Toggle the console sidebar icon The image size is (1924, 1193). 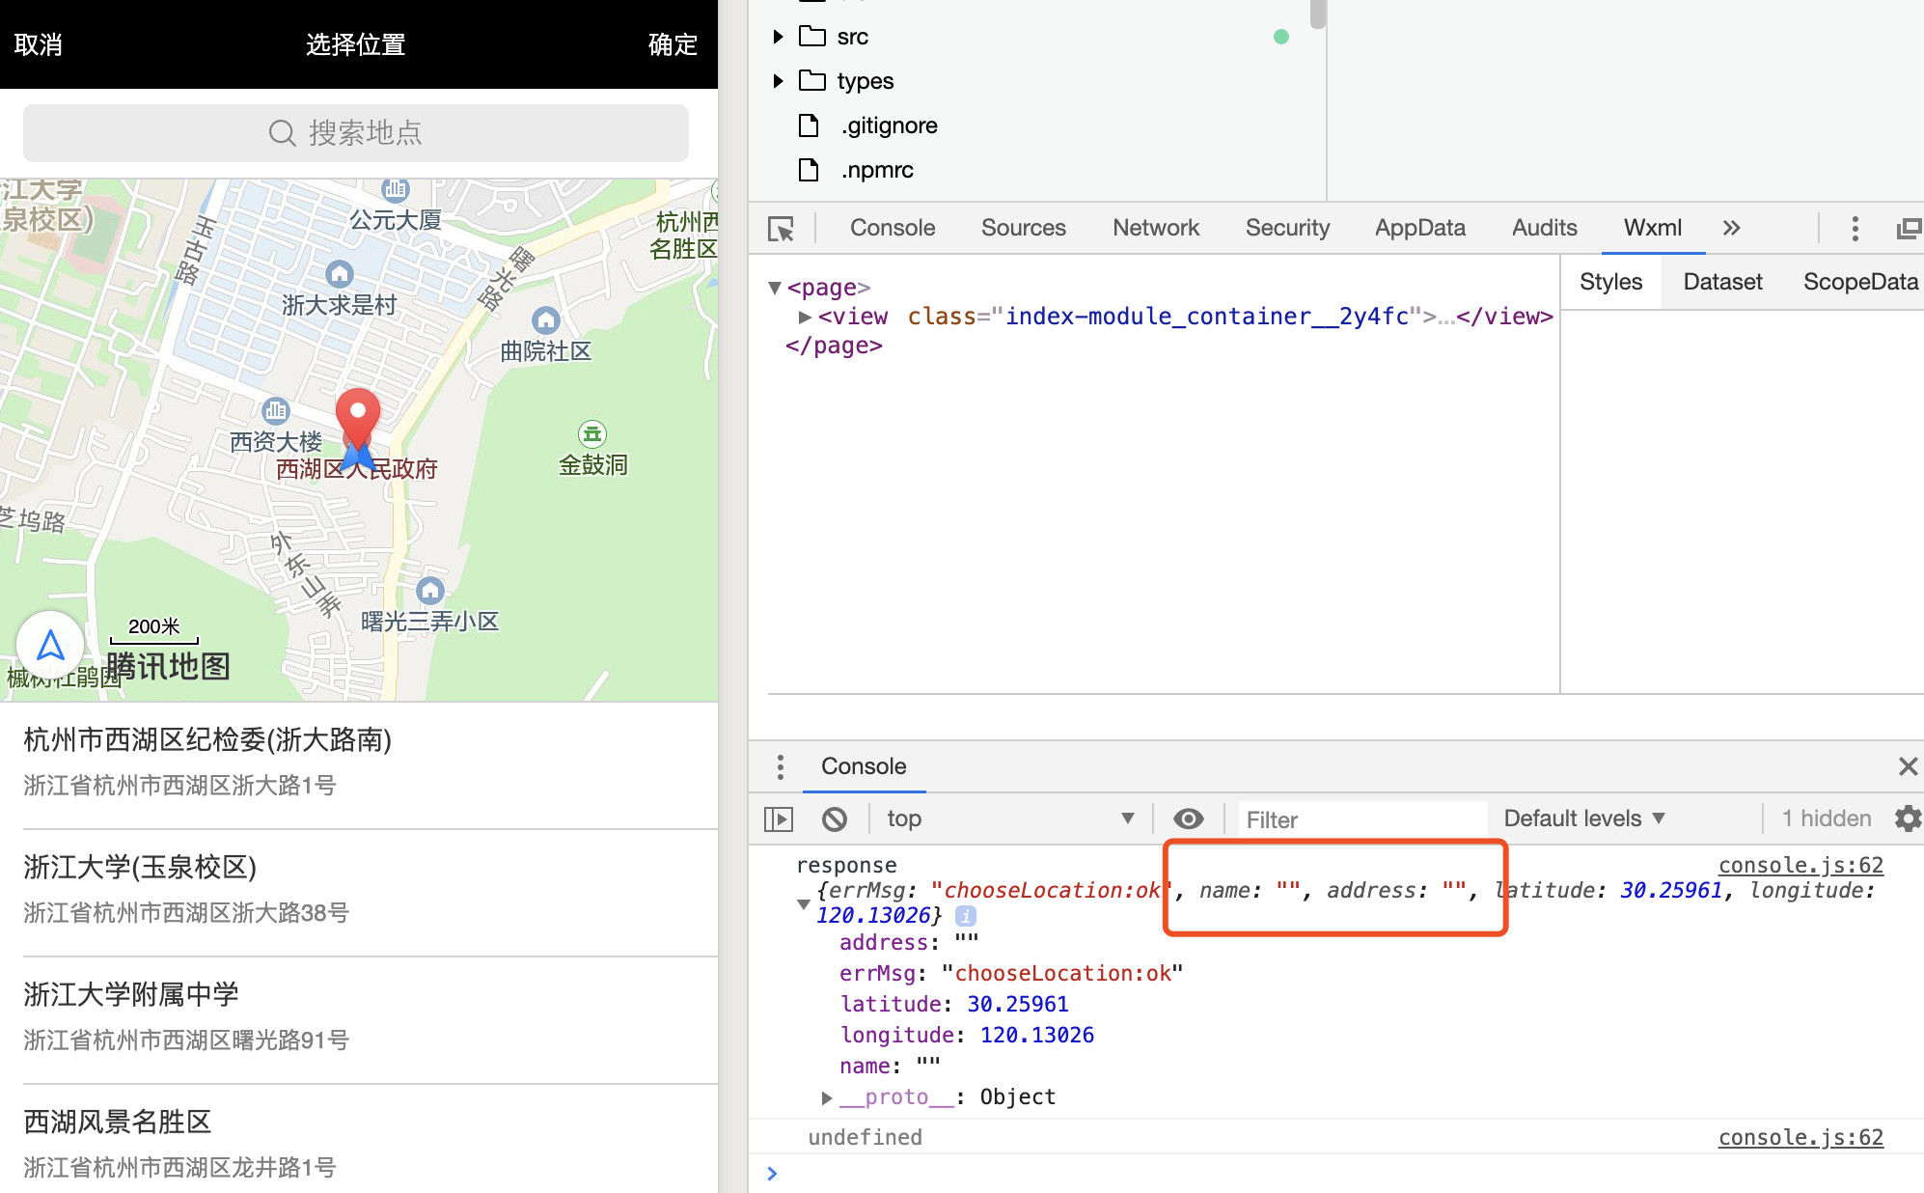coord(779,819)
